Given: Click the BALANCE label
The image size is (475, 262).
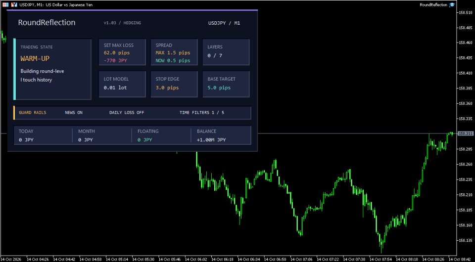Looking at the screenshot, I should [x=207, y=131].
